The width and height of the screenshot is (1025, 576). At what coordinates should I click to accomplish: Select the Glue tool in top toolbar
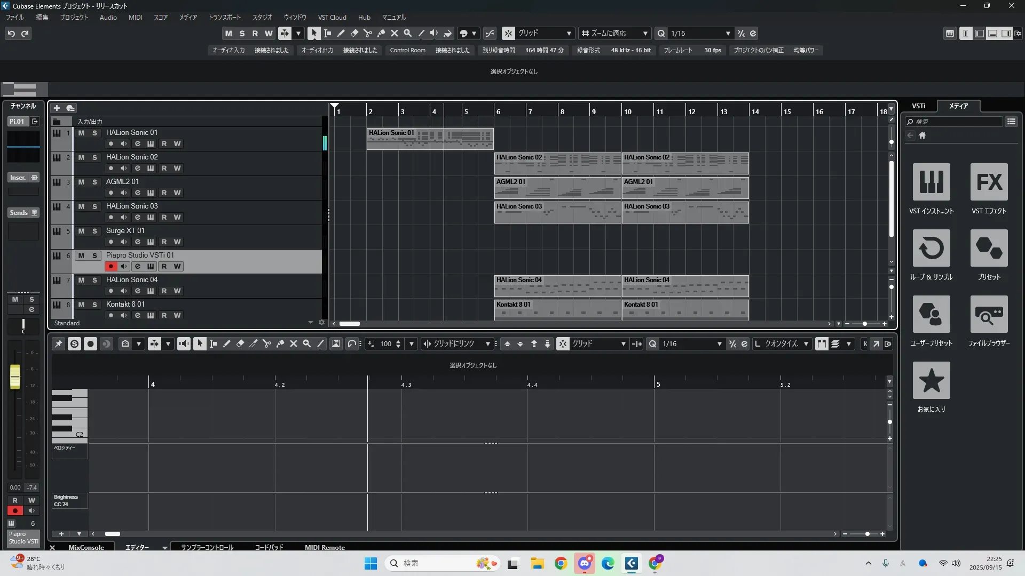click(x=381, y=34)
